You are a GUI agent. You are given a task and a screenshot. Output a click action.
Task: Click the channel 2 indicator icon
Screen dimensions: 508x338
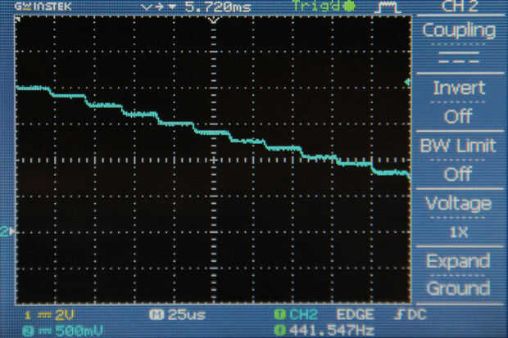(x=28, y=331)
